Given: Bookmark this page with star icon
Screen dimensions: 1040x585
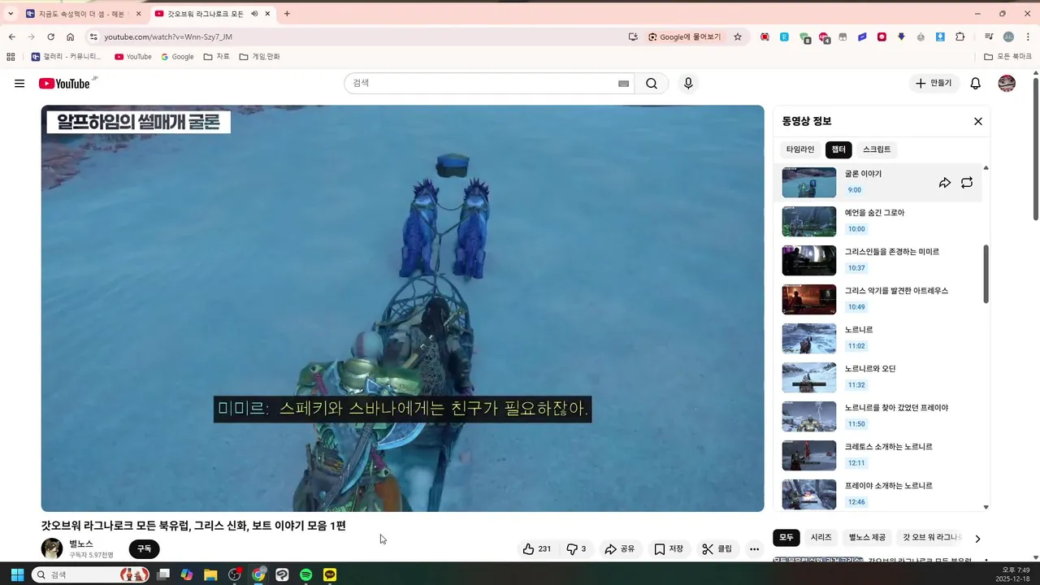Looking at the screenshot, I should 738,37.
